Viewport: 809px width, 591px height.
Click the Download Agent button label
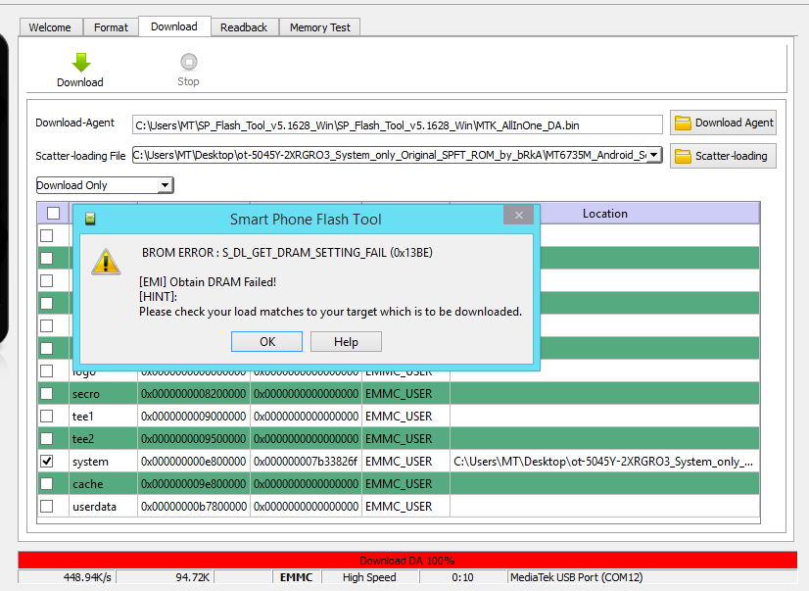[735, 123]
